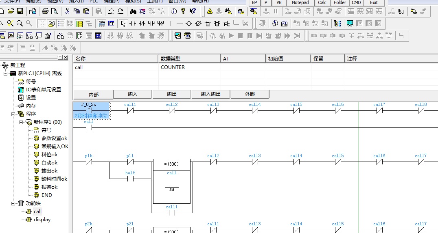
Task: Click the Notepad button
Action: coord(300,2)
